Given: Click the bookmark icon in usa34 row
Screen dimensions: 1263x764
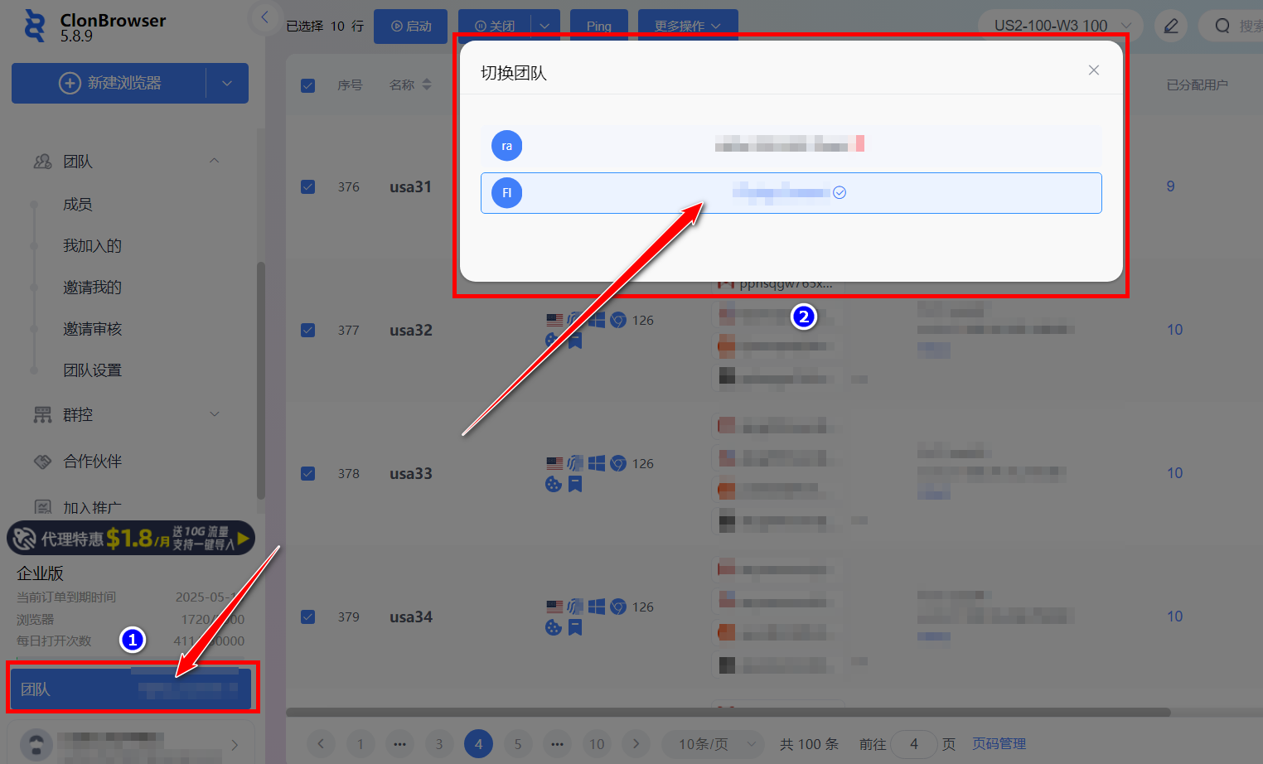Looking at the screenshot, I should coord(575,627).
